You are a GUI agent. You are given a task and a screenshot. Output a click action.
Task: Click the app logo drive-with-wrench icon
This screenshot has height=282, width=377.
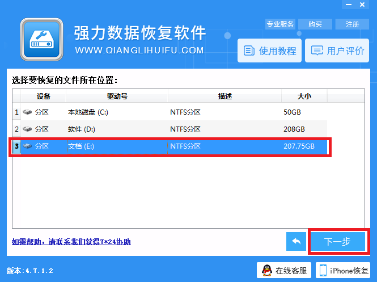[42, 40]
